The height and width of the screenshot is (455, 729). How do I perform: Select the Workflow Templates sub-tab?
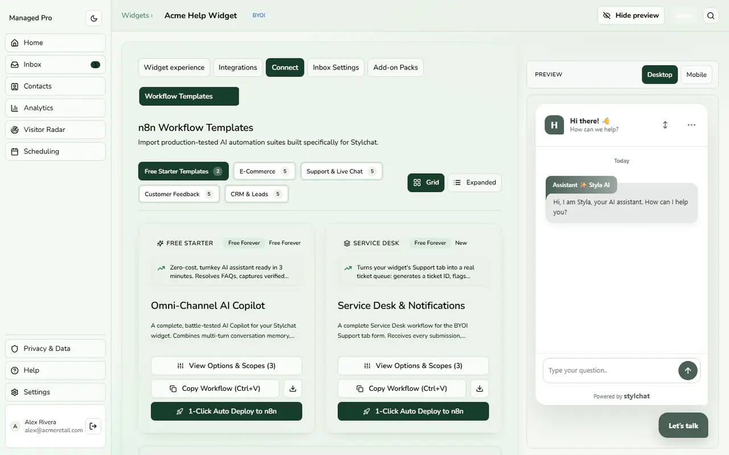point(189,96)
